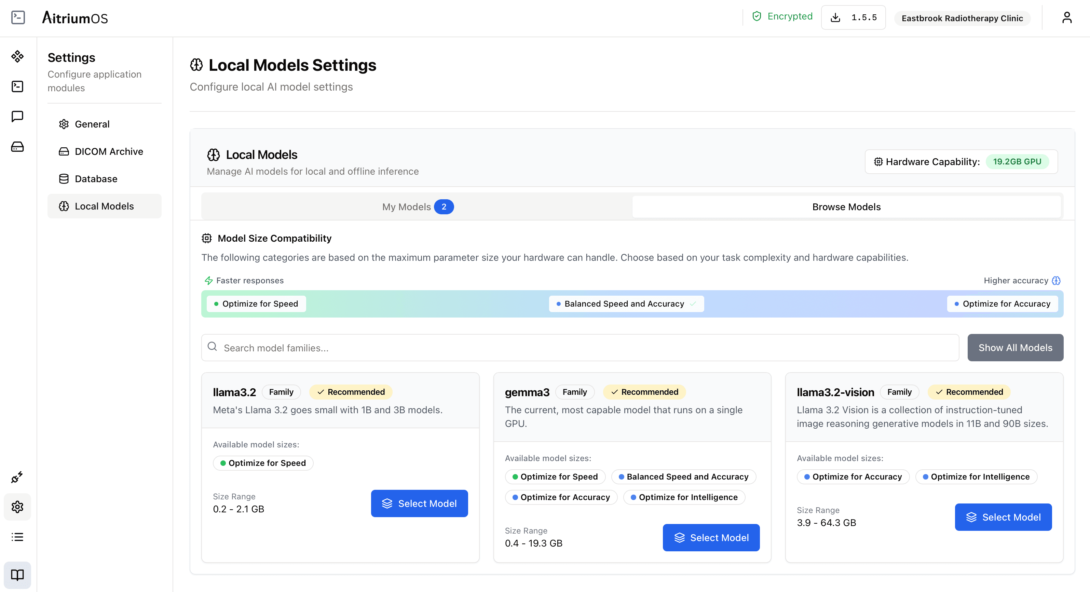The height and width of the screenshot is (592, 1090).
Task: Open the list icon in the left rail
Action: pos(17,537)
